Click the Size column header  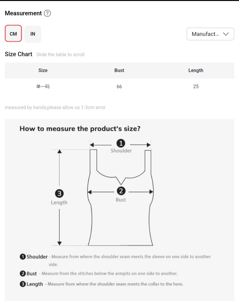coord(43,70)
